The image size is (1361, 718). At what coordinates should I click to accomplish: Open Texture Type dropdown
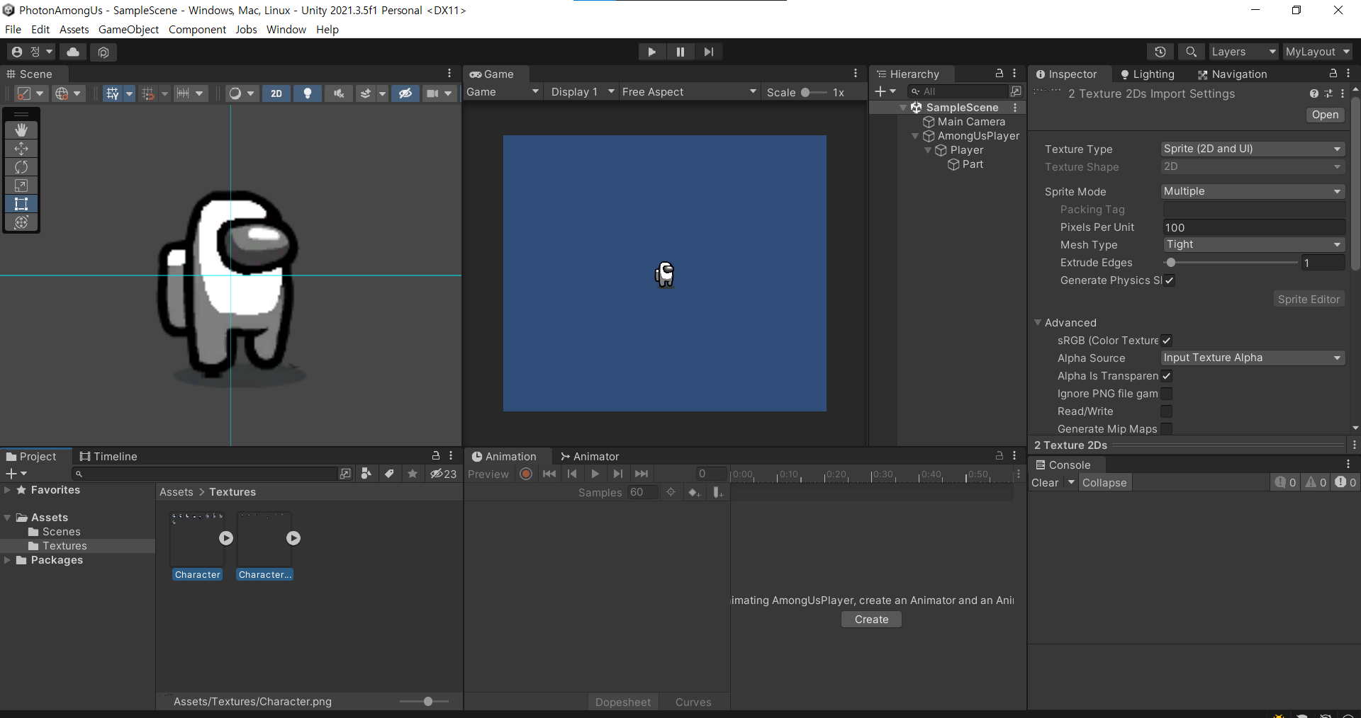(1253, 149)
